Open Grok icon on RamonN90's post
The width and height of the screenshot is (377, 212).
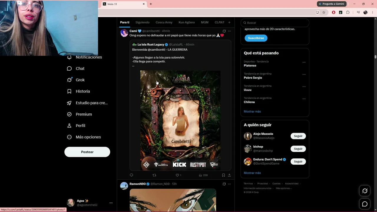pos(224,184)
